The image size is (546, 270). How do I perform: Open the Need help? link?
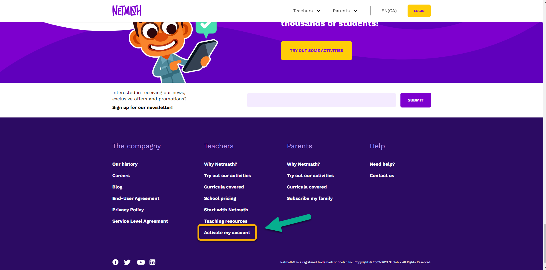coord(382,164)
